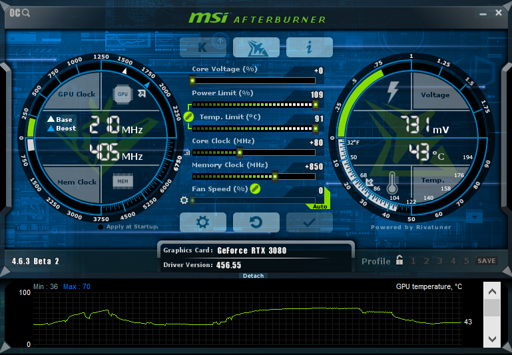Click the lightning bolt voltage icon
The height and width of the screenshot is (355, 512).
pyautogui.click(x=393, y=92)
